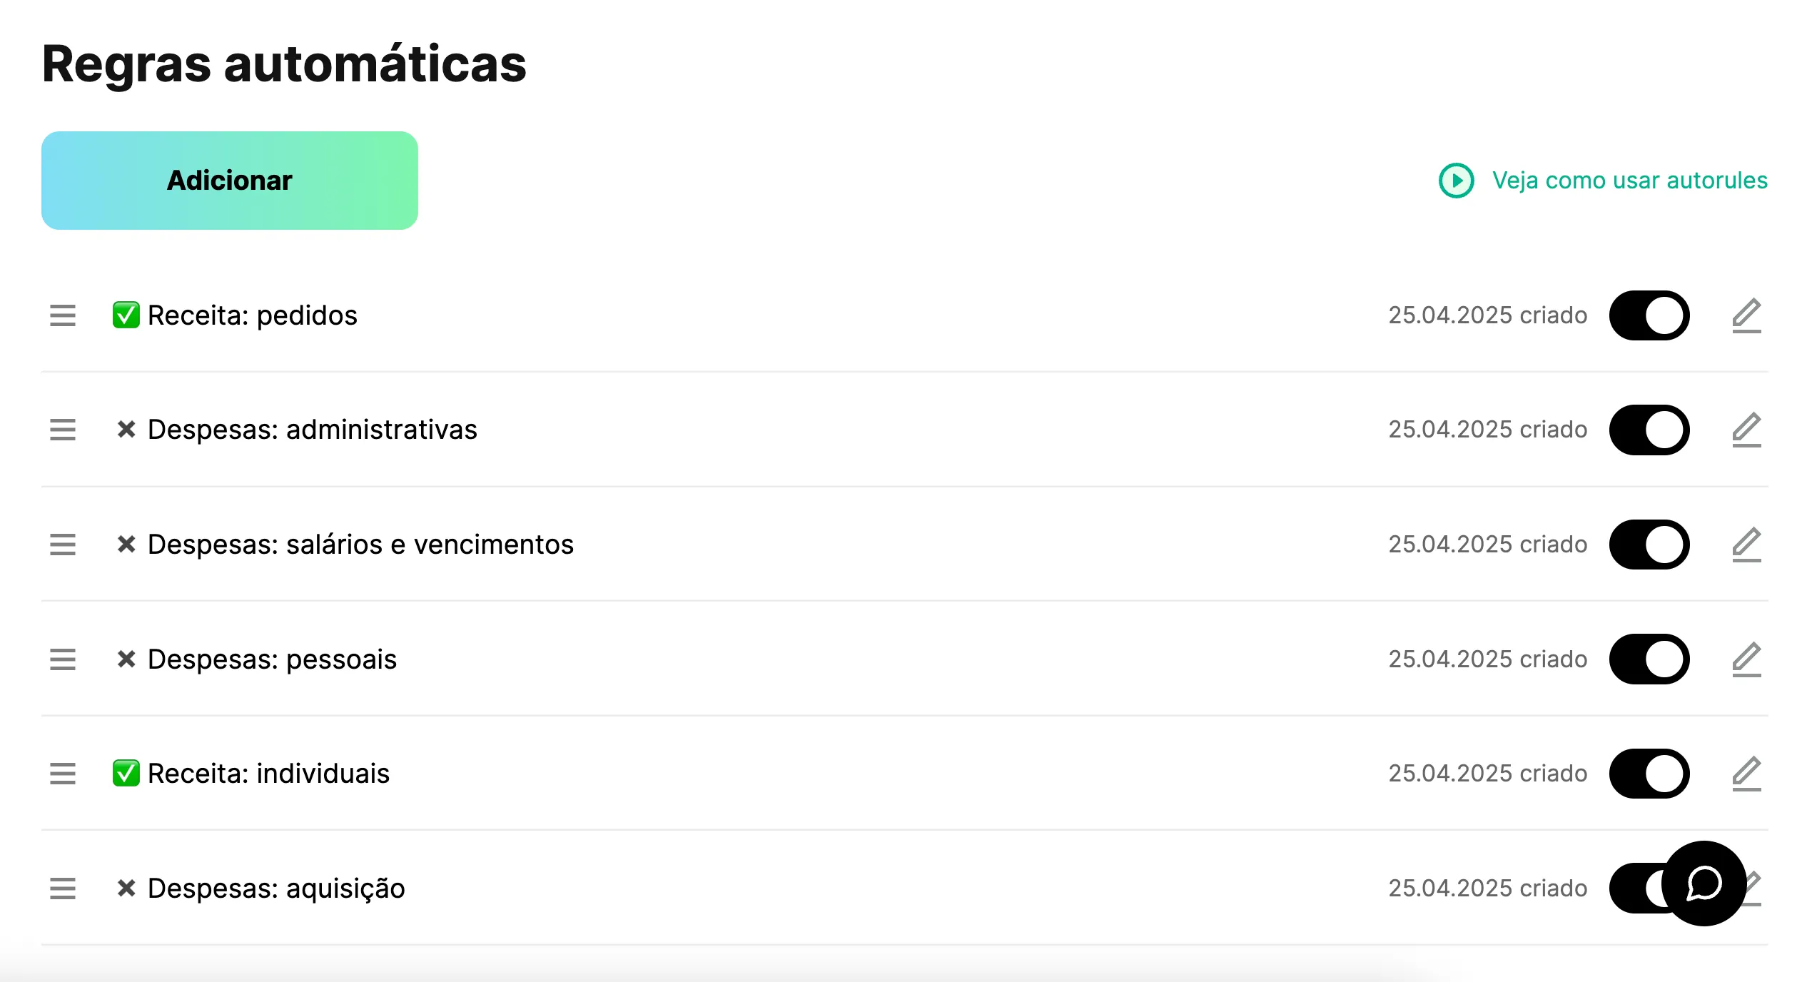
Task: Grab the drag handle of "Receita: pedidos"
Action: (x=63, y=316)
